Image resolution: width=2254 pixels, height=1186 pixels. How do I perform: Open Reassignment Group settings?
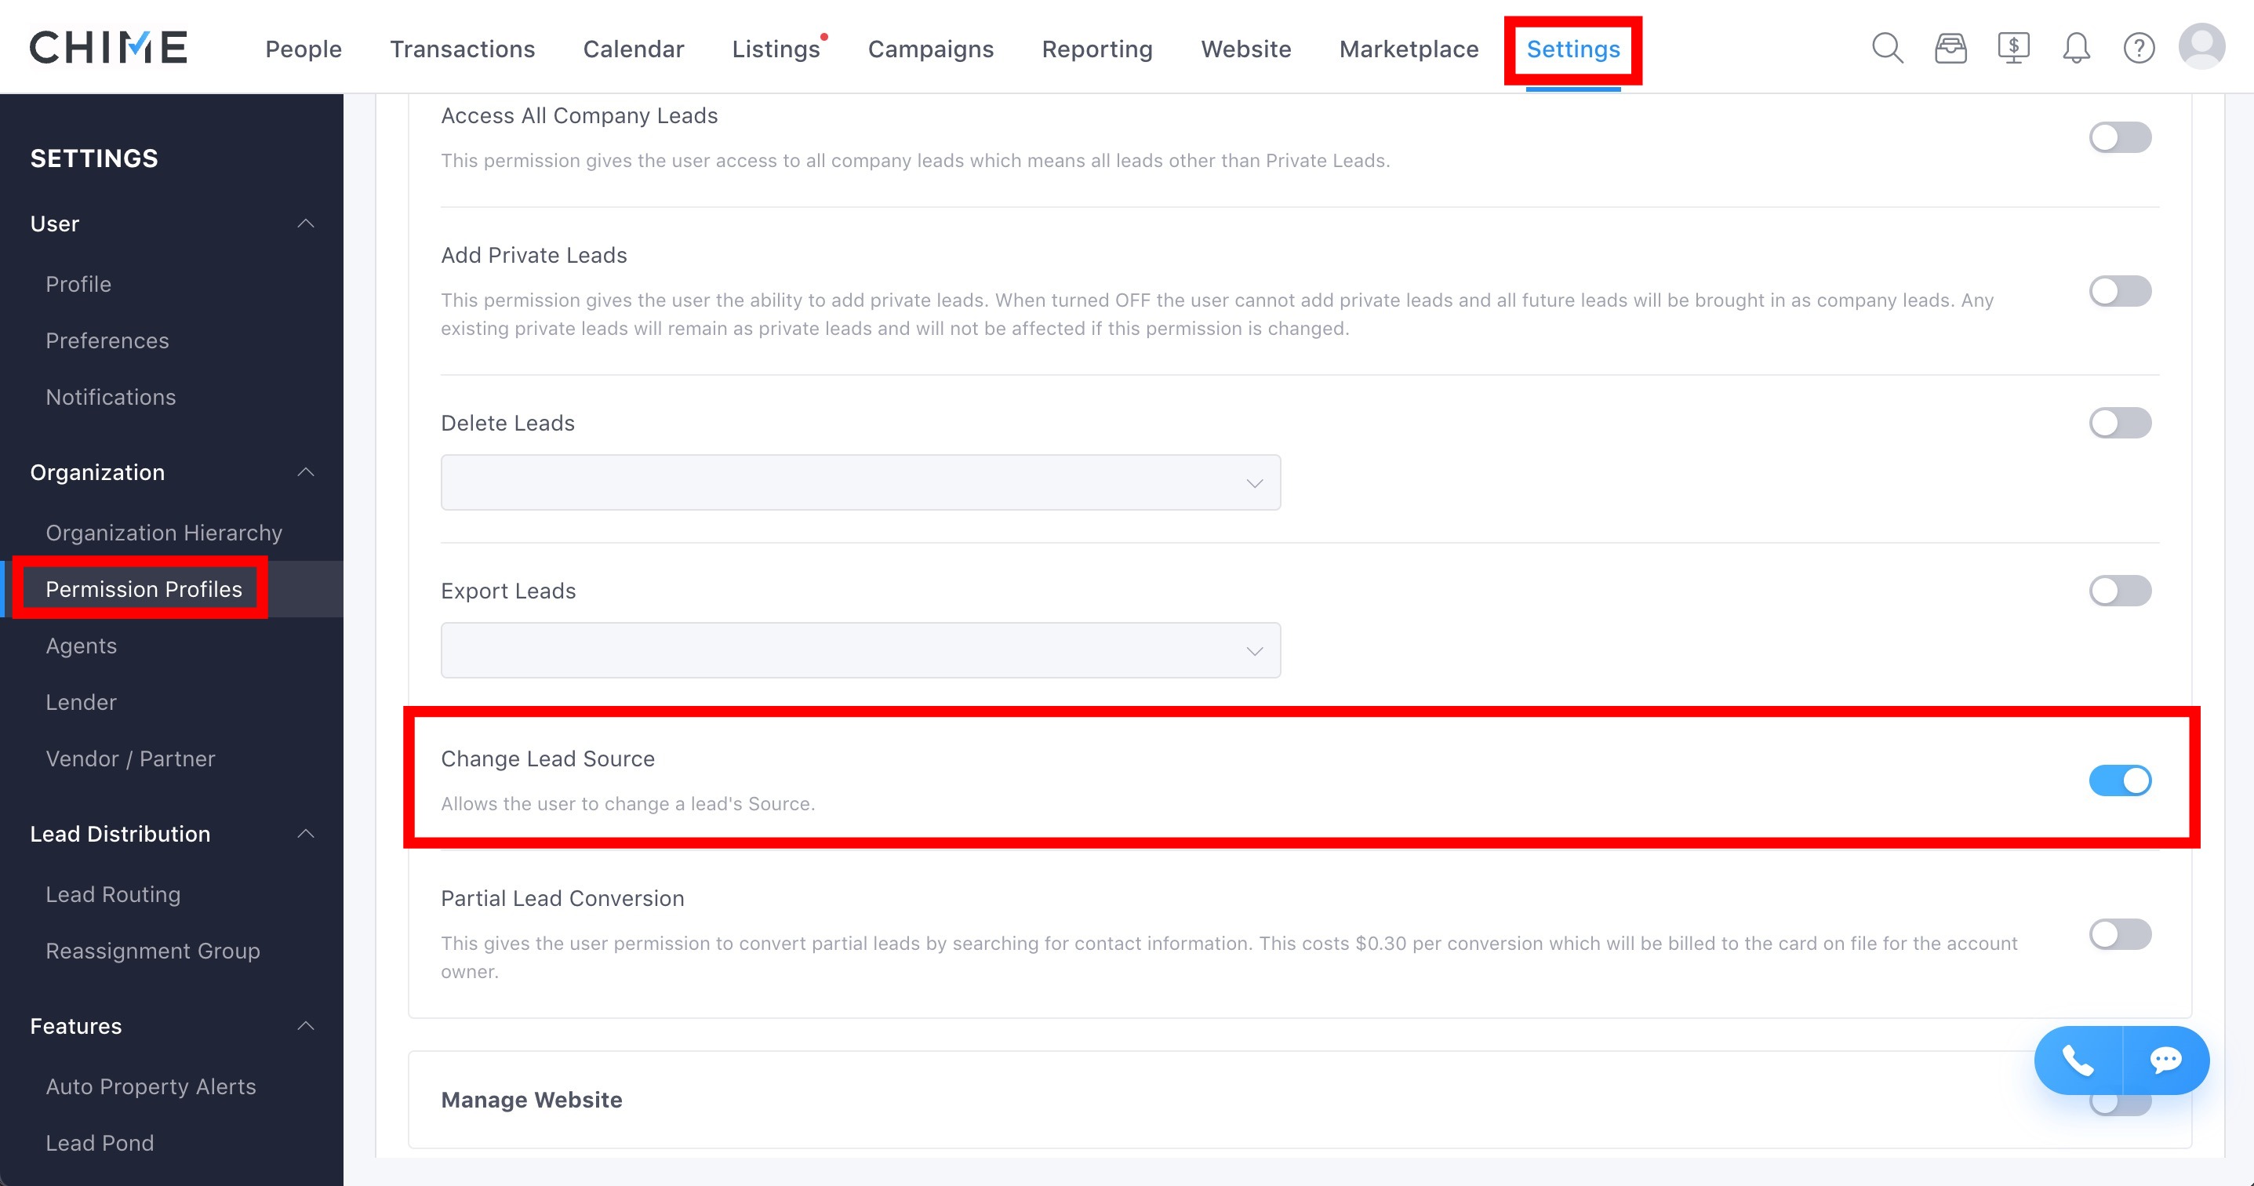click(x=153, y=951)
